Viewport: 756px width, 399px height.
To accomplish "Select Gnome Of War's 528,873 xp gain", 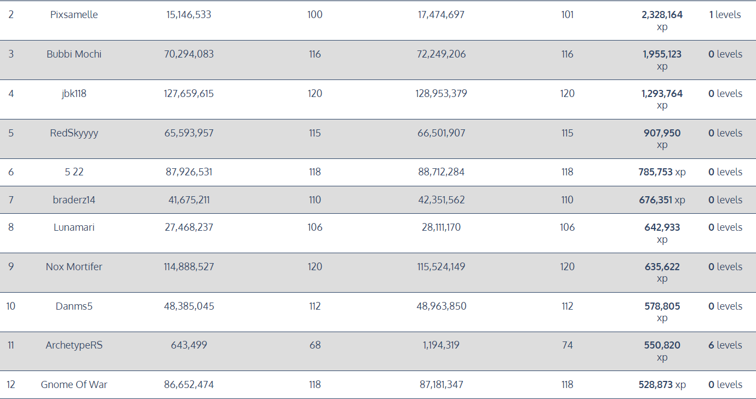I will tap(662, 385).
